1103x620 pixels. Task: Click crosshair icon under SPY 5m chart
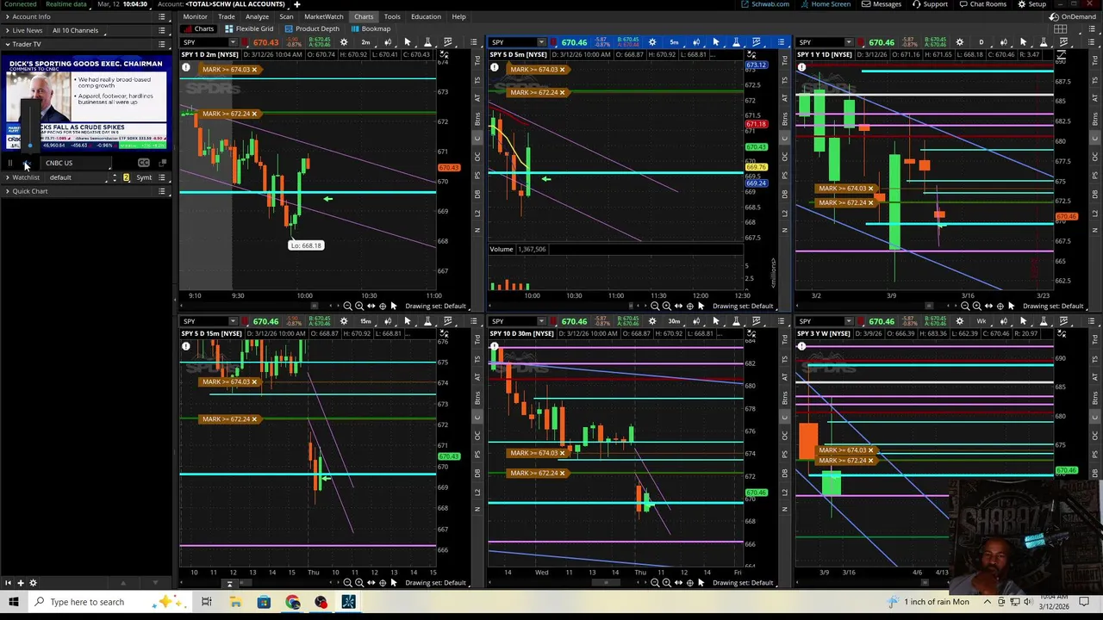(x=690, y=307)
